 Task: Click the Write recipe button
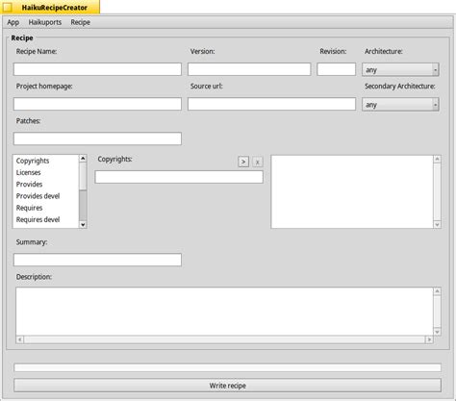(228, 386)
